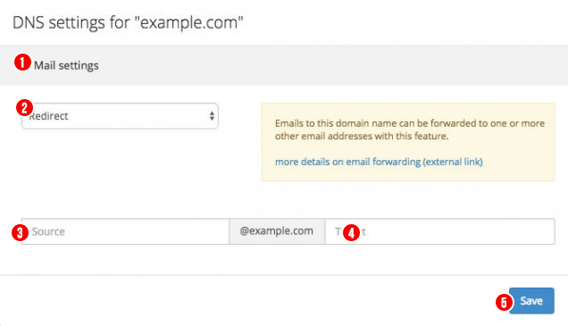Click the Source placeholder text
This screenshot has height=326, width=568.
[48, 231]
